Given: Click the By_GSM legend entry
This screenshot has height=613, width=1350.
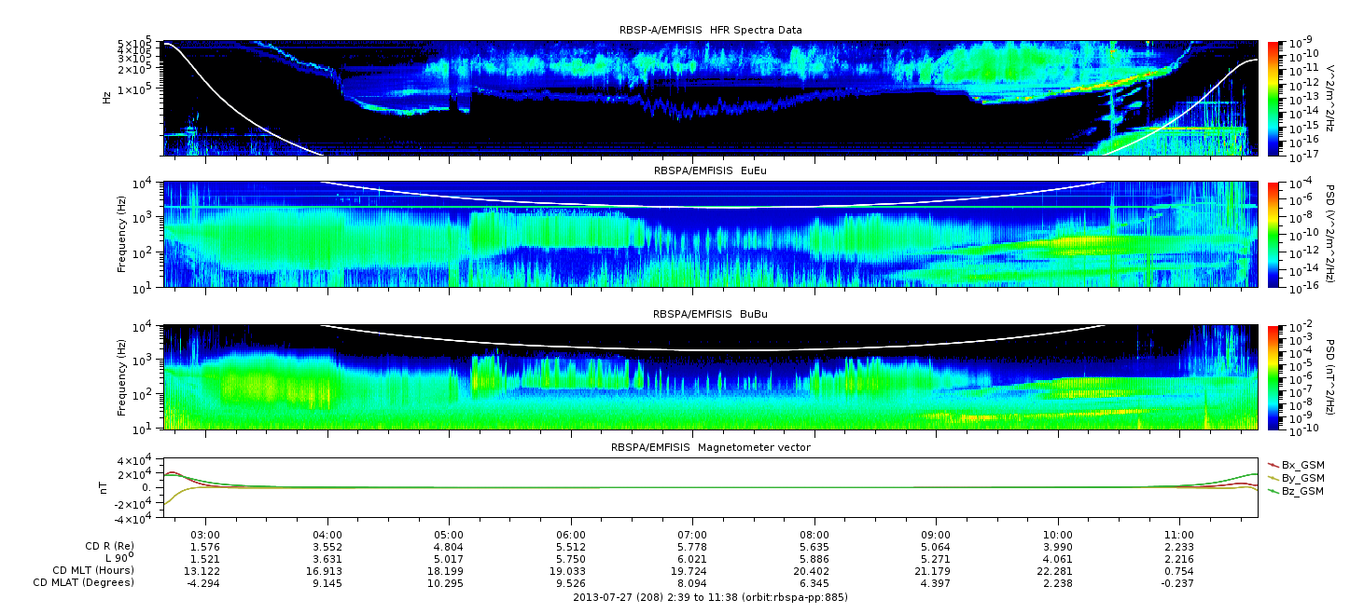Looking at the screenshot, I should pyautogui.click(x=1301, y=478).
